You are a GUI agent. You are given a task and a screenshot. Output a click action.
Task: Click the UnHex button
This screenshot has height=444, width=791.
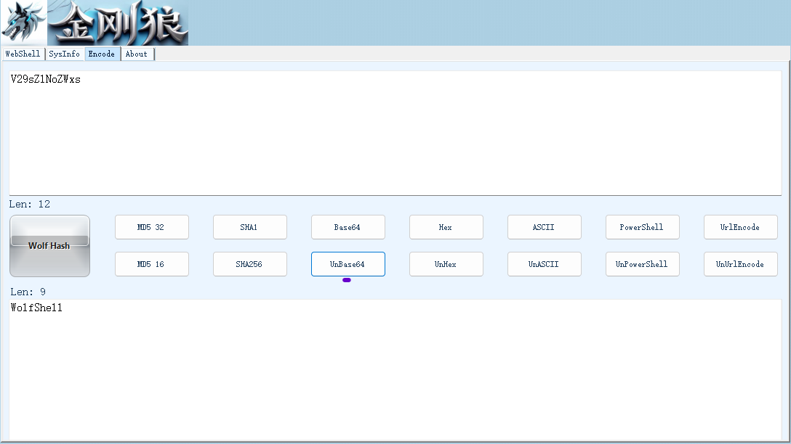446,264
